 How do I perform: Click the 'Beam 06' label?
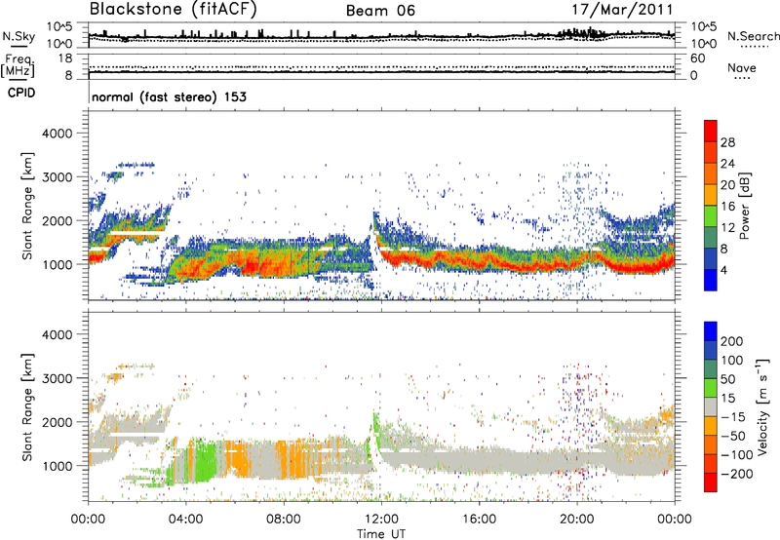pos(380,11)
